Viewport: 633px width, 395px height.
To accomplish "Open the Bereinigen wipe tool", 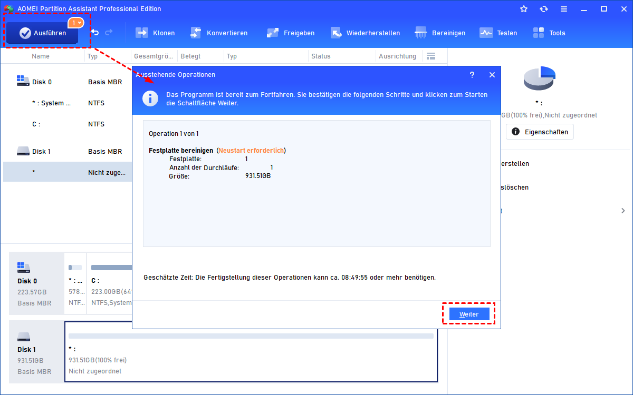I will (440, 33).
